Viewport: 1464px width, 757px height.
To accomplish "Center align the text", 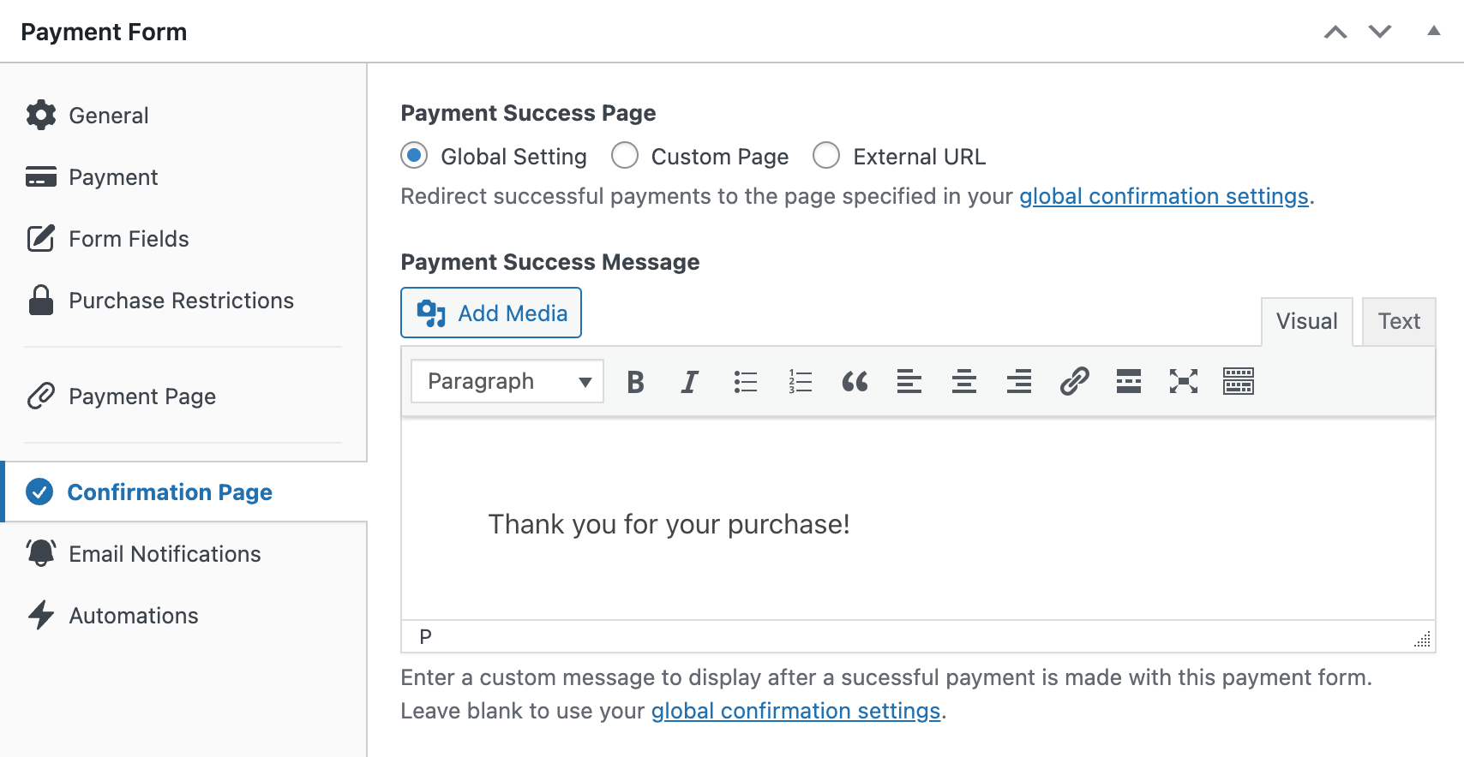I will point(964,382).
